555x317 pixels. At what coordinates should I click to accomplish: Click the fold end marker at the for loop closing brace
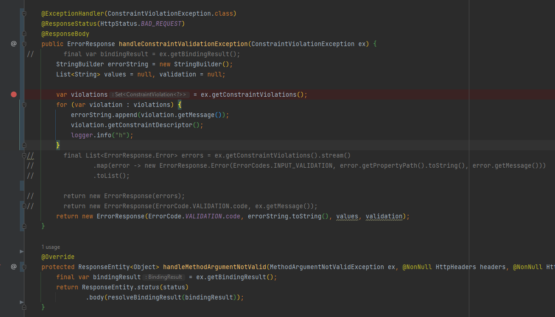tap(24, 145)
